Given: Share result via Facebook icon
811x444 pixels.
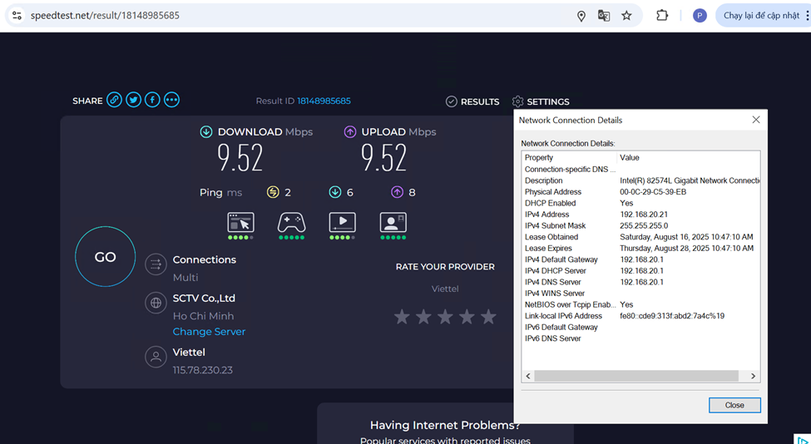Looking at the screenshot, I should coord(152,100).
